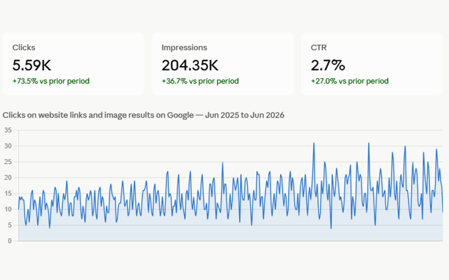
Task: Click the +27.0% vs prior period text
Action: 350,81
